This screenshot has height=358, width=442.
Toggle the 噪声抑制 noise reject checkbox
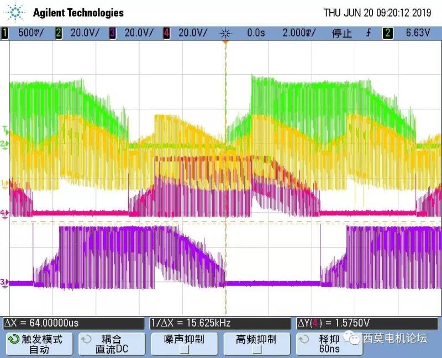pyautogui.click(x=185, y=349)
